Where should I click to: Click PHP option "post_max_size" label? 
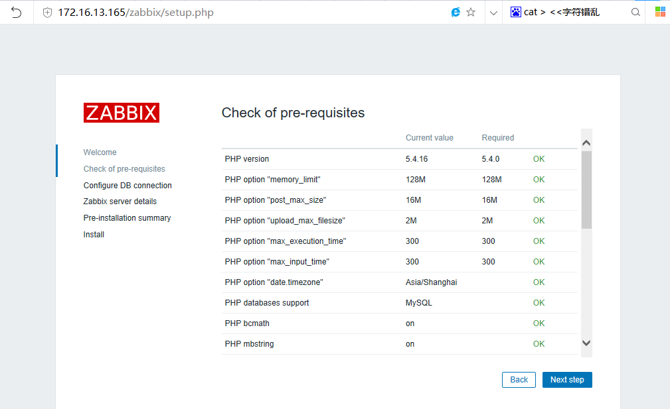275,200
